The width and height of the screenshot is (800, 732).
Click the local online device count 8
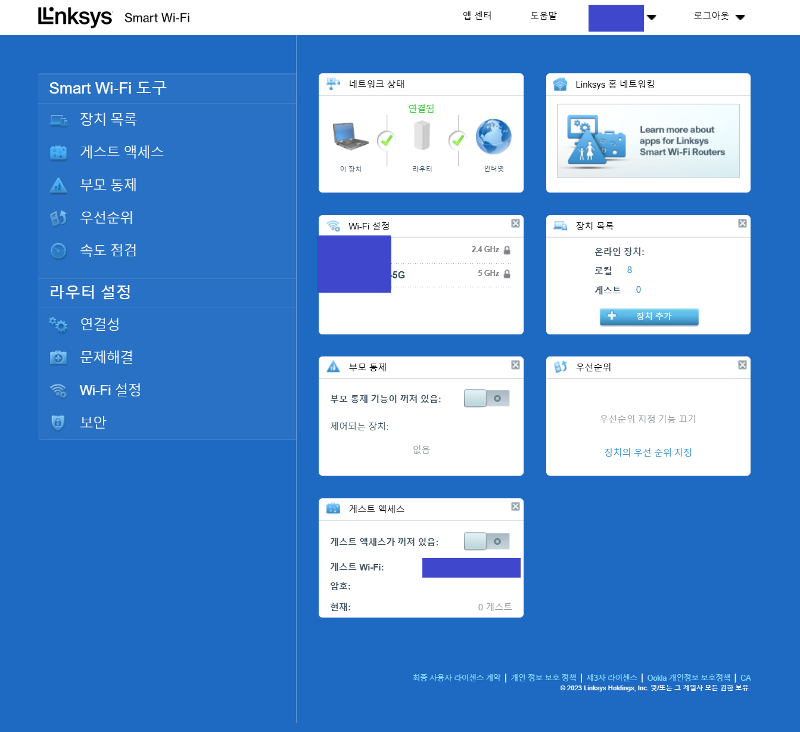[x=630, y=270]
